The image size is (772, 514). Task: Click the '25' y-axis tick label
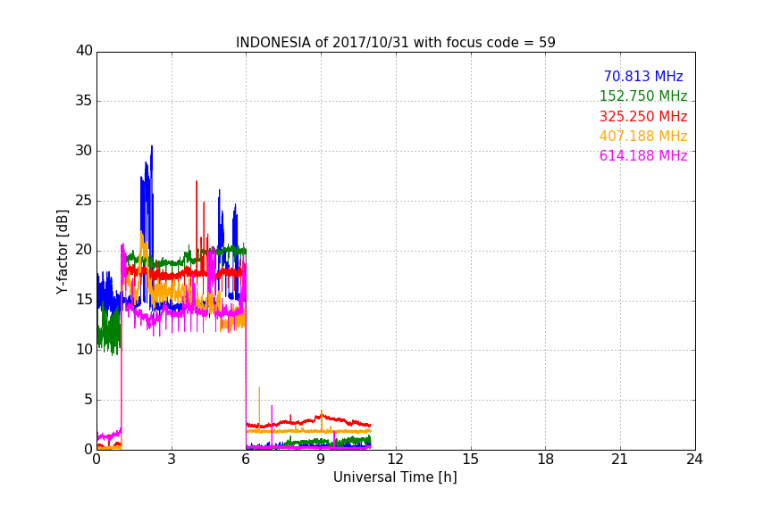[84, 201]
